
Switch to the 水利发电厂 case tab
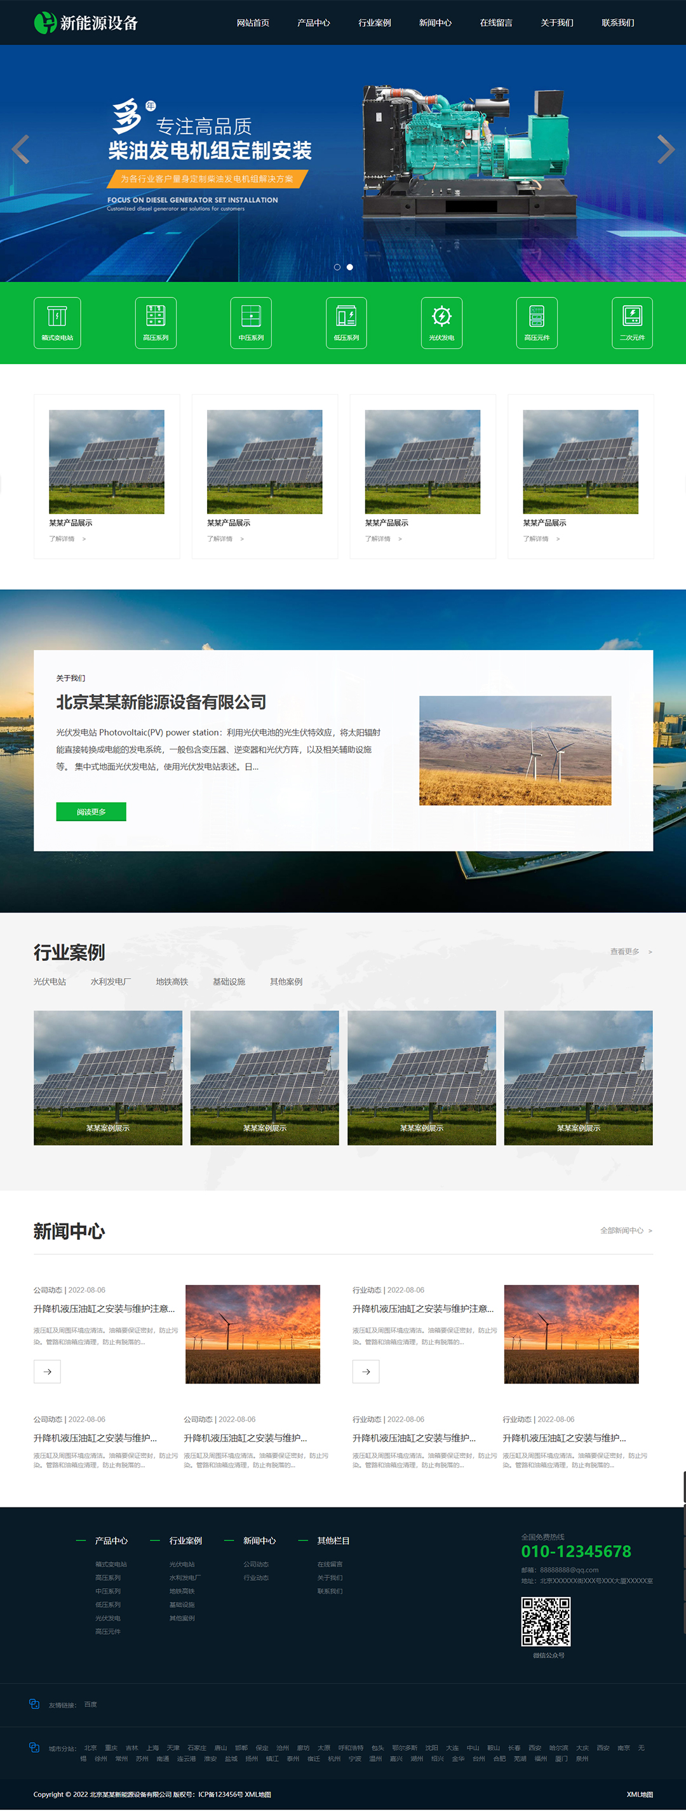coord(111,982)
